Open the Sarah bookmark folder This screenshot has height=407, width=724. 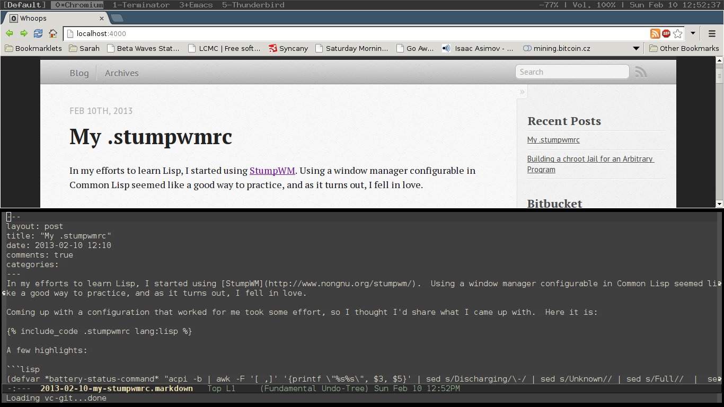[x=84, y=48]
